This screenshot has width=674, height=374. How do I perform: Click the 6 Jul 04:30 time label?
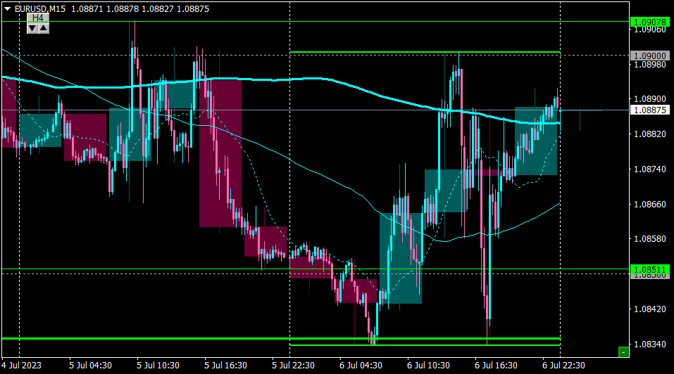click(361, 366)
